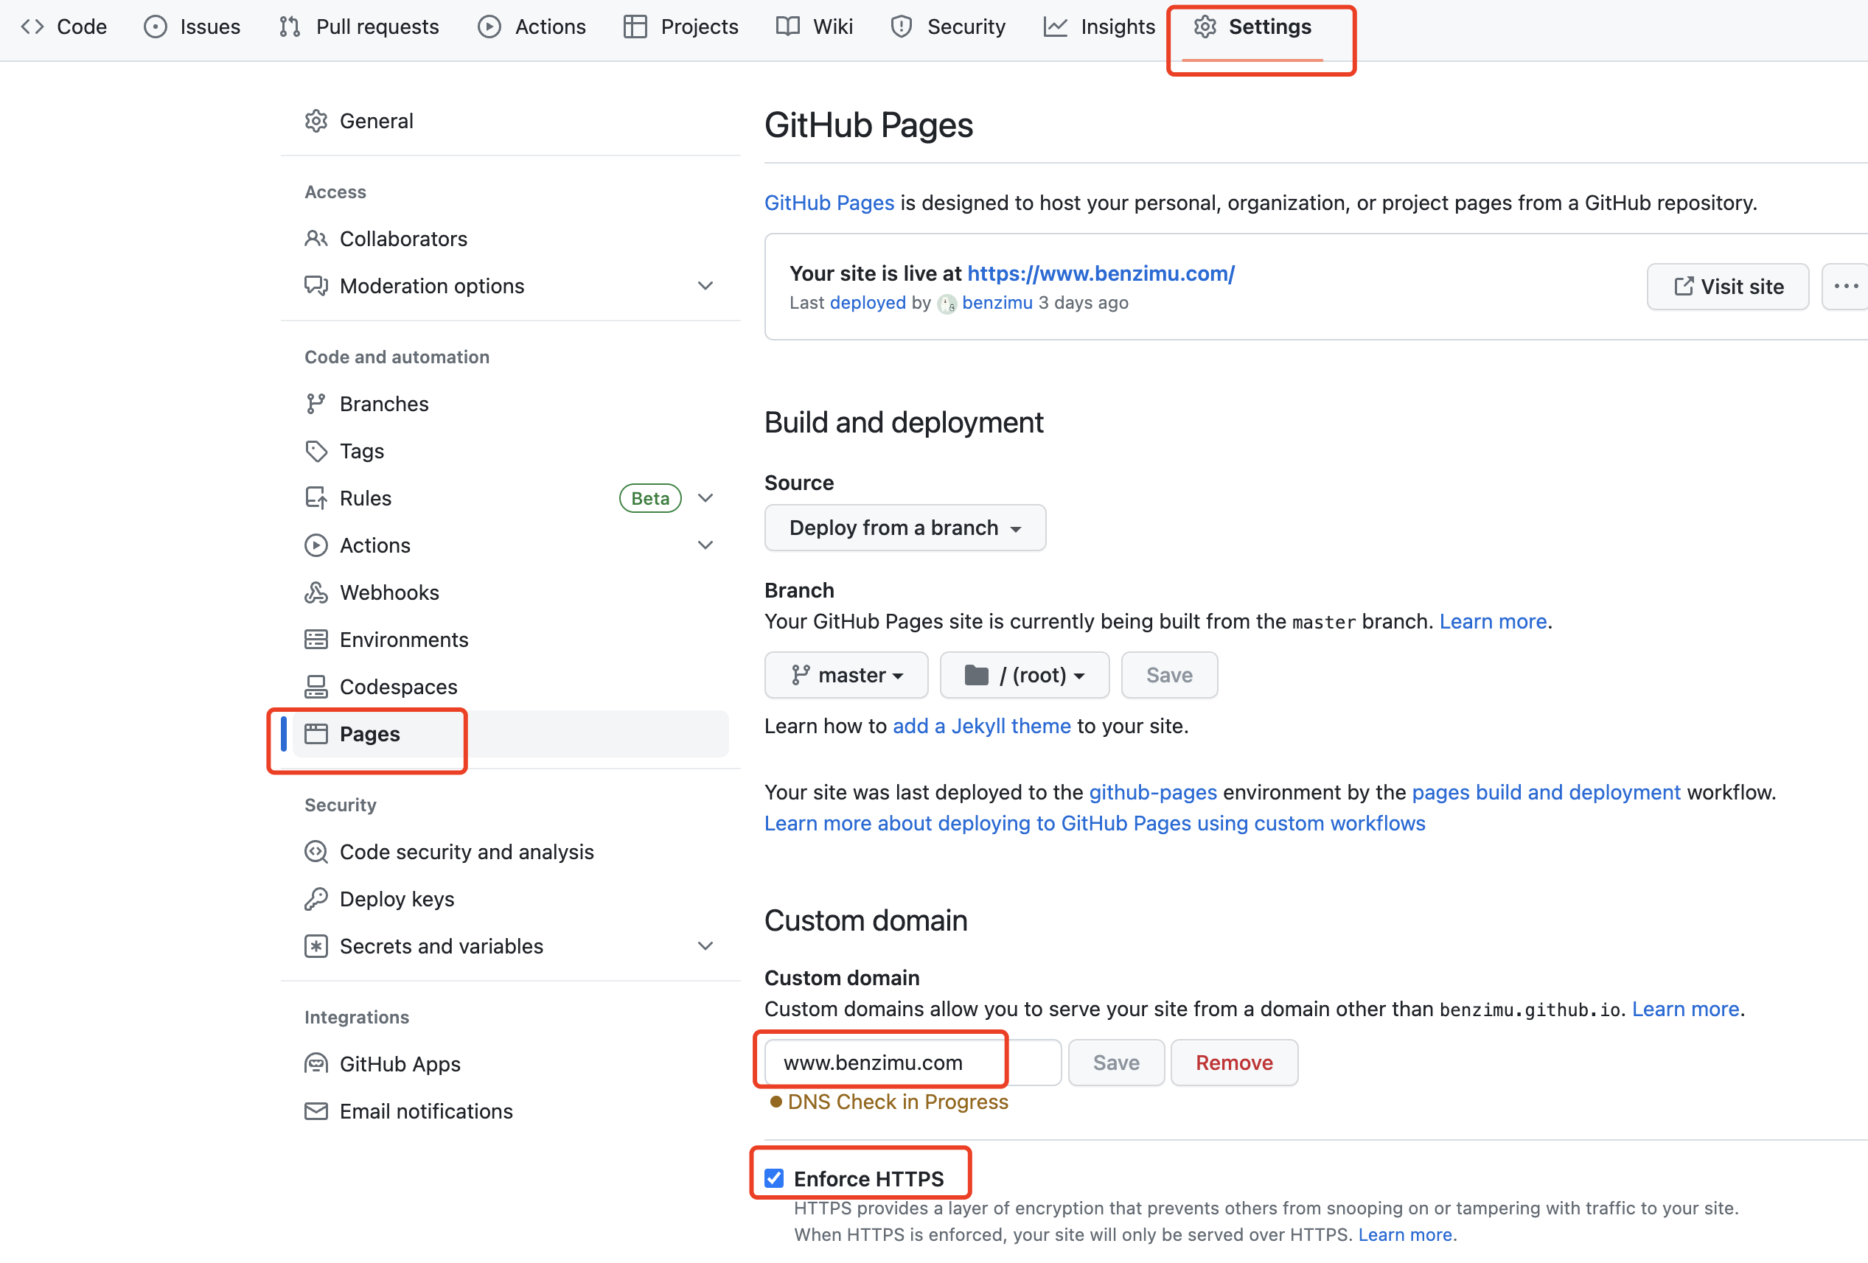Image resolution: width=1868 pixels, height=1263 pixels.
Task: Open Codespaces settings page
Action: coord(399,687)
